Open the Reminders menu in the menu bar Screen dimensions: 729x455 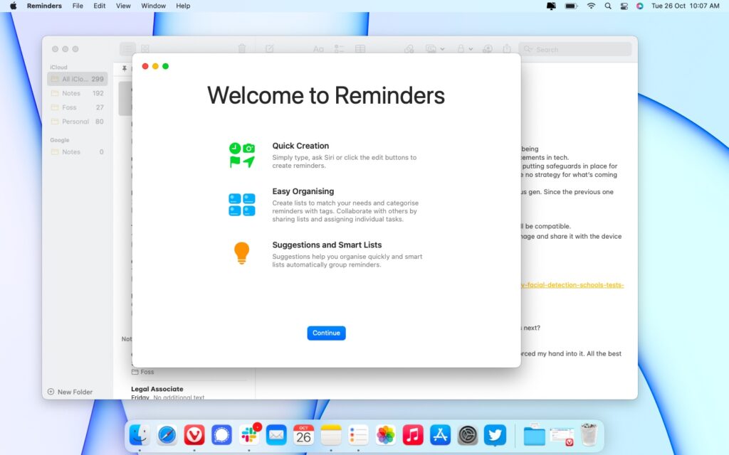point(44,6)
